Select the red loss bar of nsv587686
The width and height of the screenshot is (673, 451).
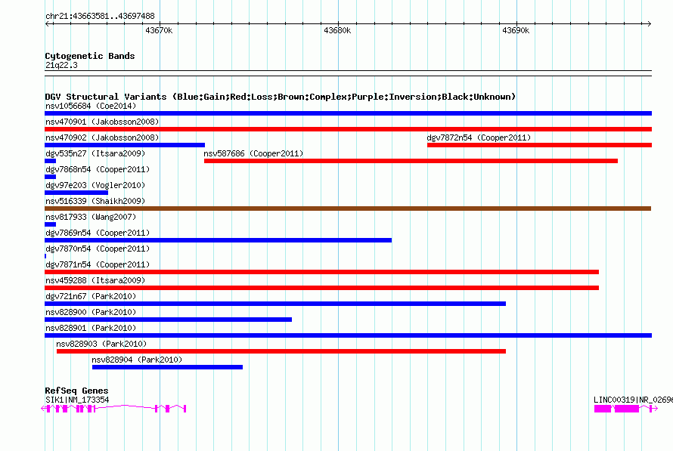click(411, 161)
